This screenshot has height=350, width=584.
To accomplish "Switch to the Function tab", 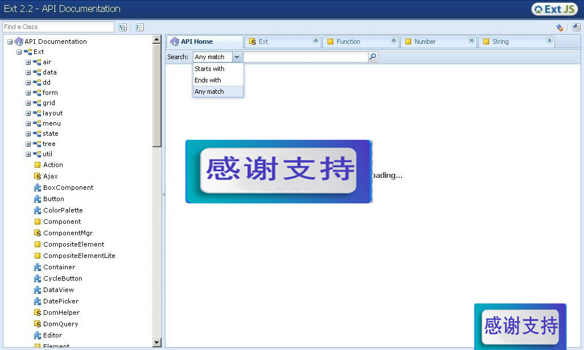I will tap(361, 41).
